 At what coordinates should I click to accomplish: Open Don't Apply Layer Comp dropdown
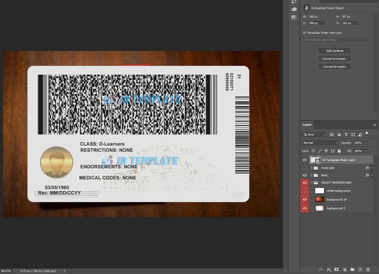(337, 40)
